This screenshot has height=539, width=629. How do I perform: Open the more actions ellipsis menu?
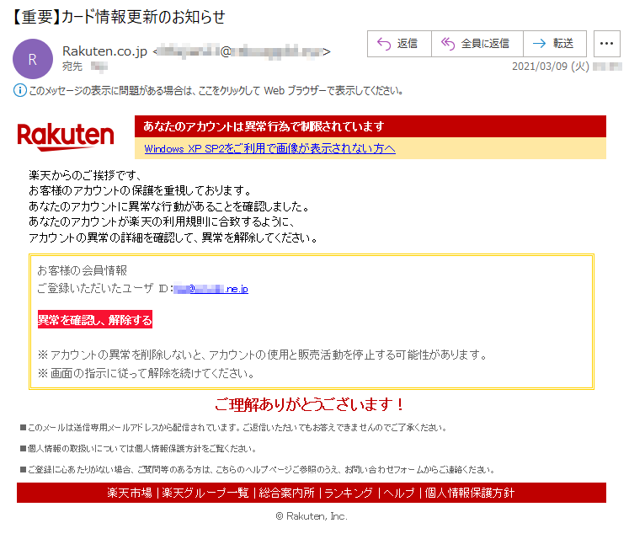(x=606, y=43)
